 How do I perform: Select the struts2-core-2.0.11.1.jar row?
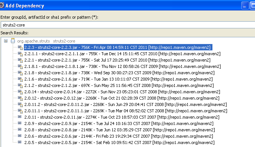[x=126, y=111]
